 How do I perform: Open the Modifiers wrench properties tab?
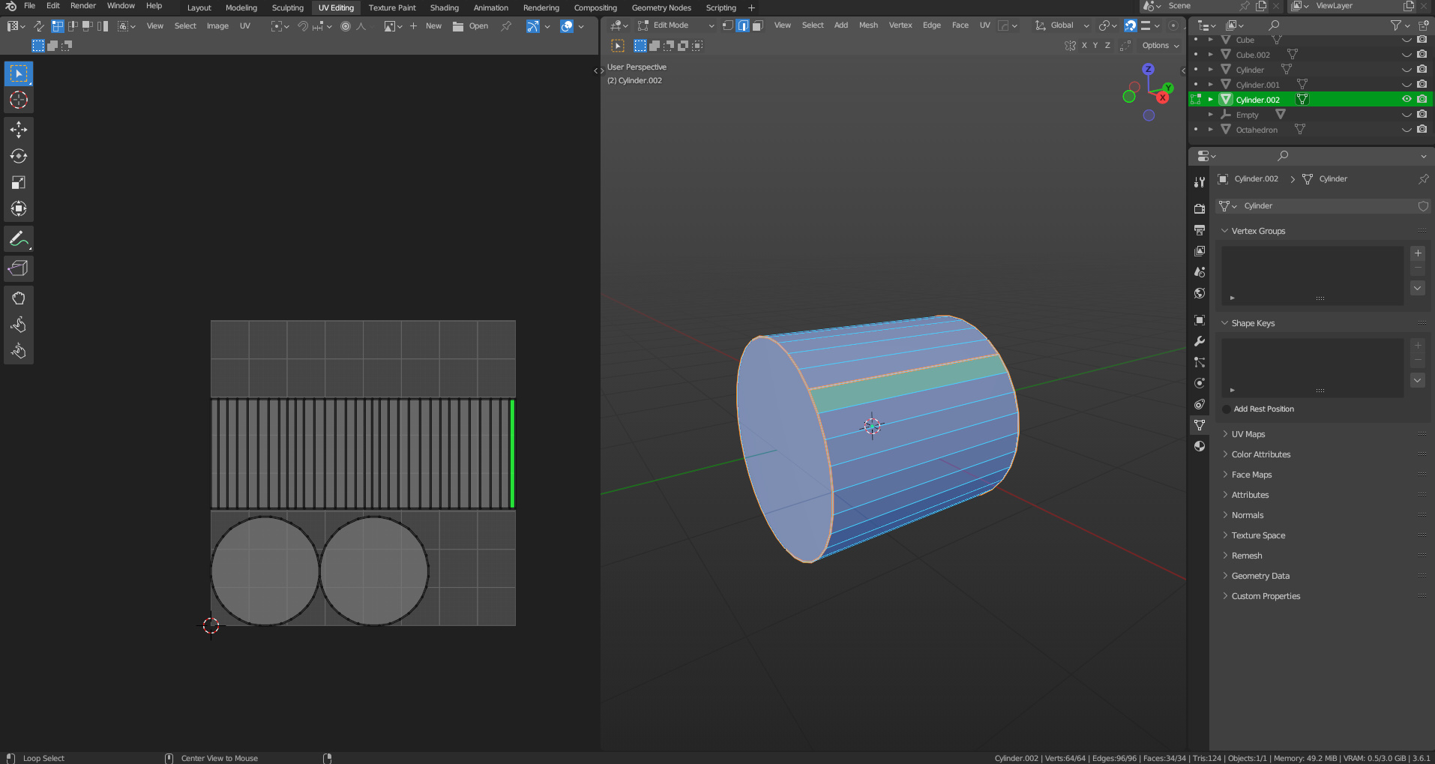tap(1200, 341)
